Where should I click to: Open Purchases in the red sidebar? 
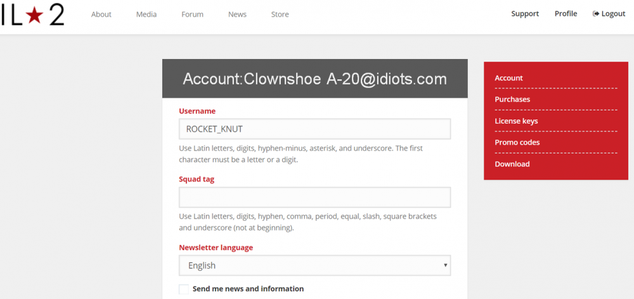tap(512, 100)
